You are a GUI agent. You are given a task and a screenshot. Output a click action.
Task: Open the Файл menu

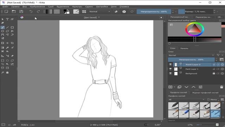coord(5,7)
